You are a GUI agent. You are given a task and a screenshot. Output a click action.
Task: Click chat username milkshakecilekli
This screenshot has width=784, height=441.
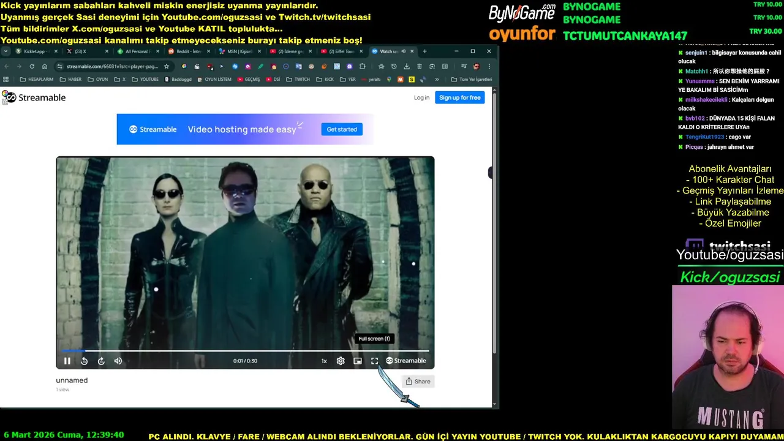coord(706,100)
